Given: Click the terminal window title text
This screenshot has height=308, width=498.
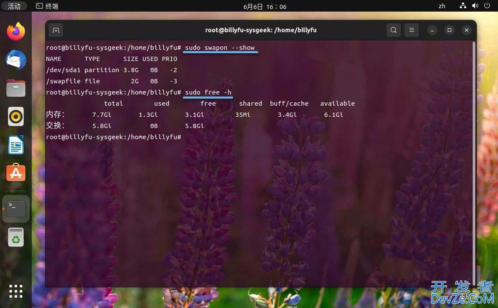Looking at the screenshot, I should coord(261,30).
